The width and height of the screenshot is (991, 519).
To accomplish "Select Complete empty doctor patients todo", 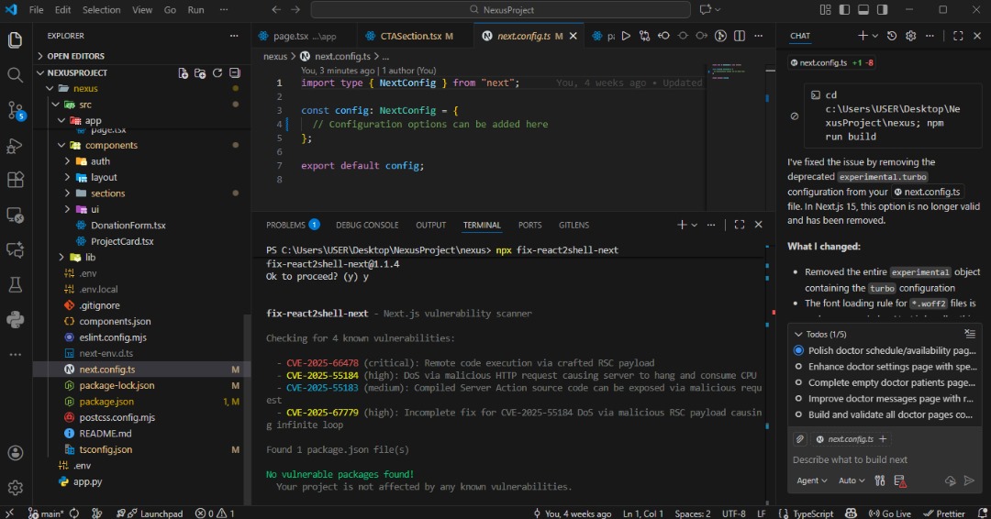I will pos(885,382).
